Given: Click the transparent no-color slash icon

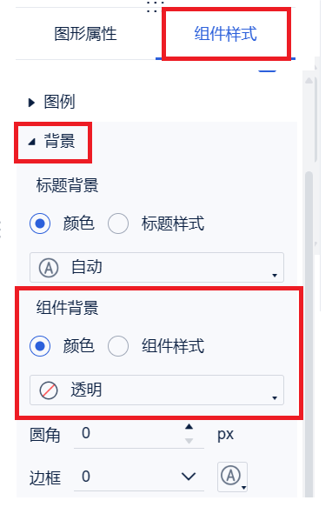Looking at the screenshot, I should pyautogui.click(x=49, y=390).
